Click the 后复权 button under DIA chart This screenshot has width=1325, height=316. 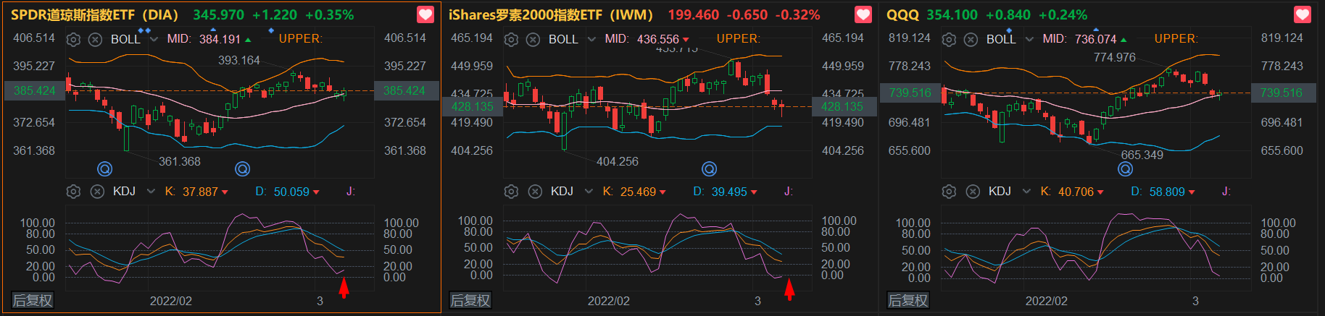pos(33,301)
